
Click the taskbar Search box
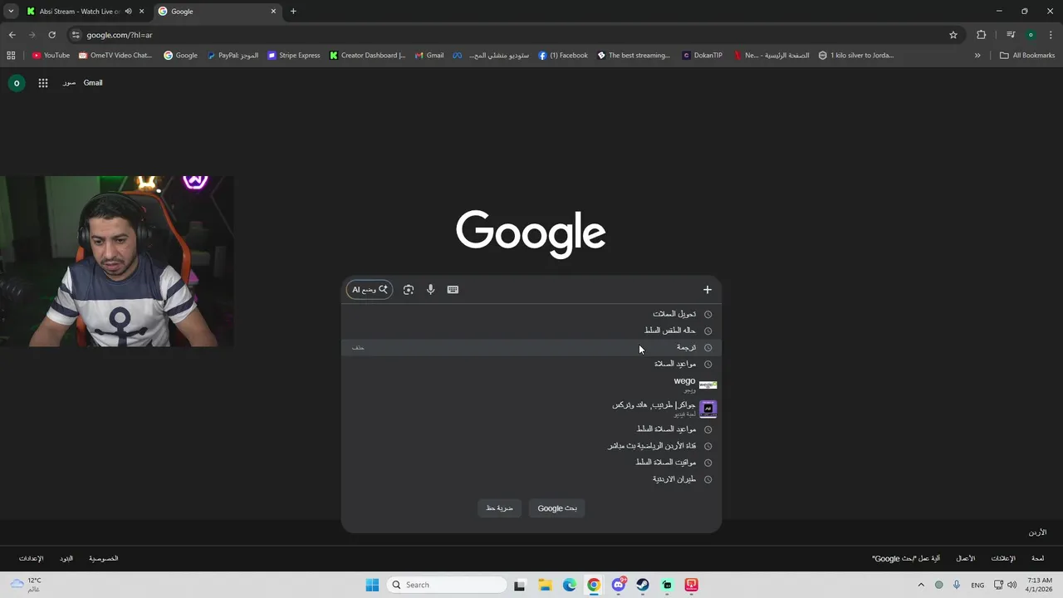click(447, 585)
